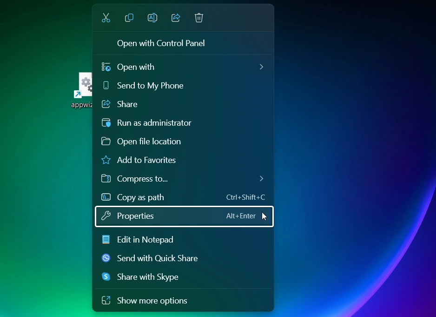The image size is (436, 317).
Task: Open Properties from the context menu
Action: [x=184, y=216]
